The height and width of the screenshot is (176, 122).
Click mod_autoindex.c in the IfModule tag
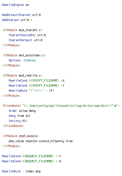pos(32,55)
